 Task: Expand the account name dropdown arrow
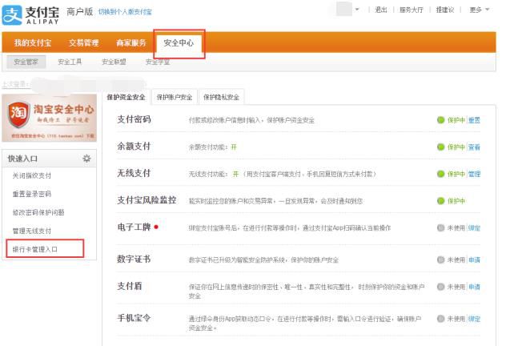coord(357,10)
